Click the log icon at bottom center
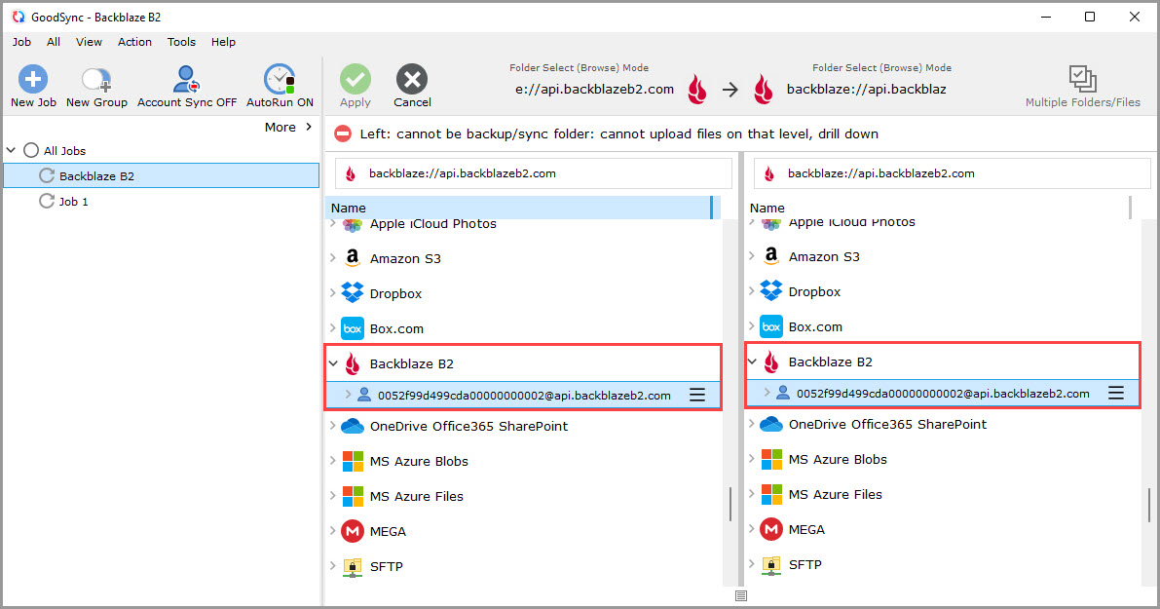The image size is (1160, 609). coord(741,595)
